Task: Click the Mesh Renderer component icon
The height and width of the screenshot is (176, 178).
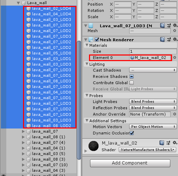Action: tap(91, 39)
